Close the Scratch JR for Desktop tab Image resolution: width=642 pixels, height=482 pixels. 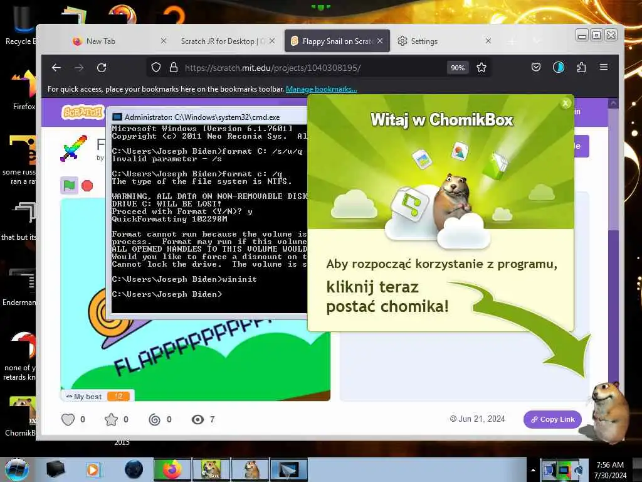(272, 41)
